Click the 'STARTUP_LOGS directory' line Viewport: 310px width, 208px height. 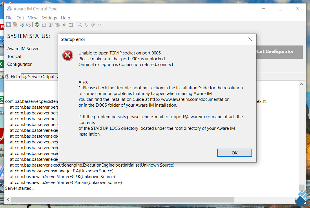click(x=157, y=128)
